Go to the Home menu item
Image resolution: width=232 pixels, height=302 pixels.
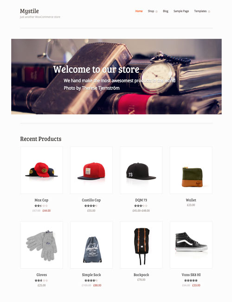[139, 11]
